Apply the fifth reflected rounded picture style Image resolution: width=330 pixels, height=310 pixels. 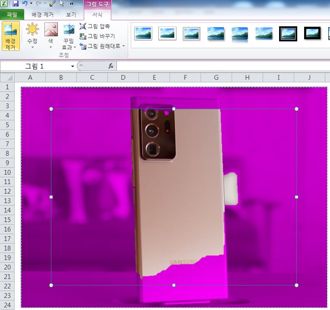click(x=240, y=34)
